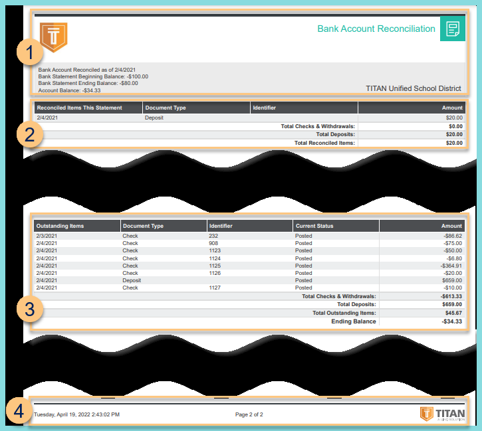Select Total Checks & Withdrawals $0.00 value

point(455,126)
